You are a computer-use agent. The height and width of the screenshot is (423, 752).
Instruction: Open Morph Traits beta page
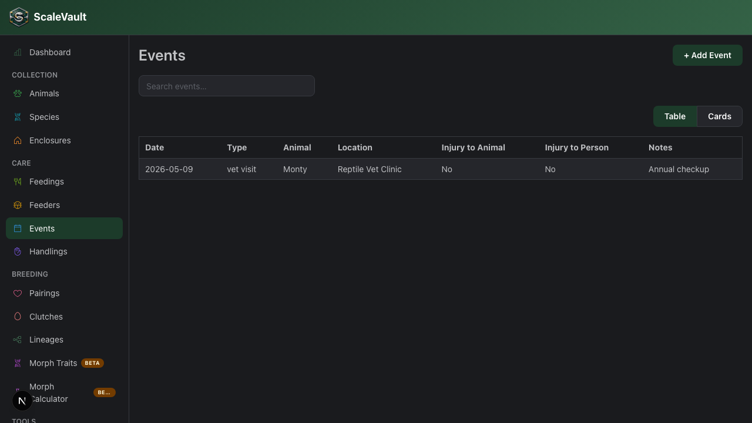click(64, 363)
